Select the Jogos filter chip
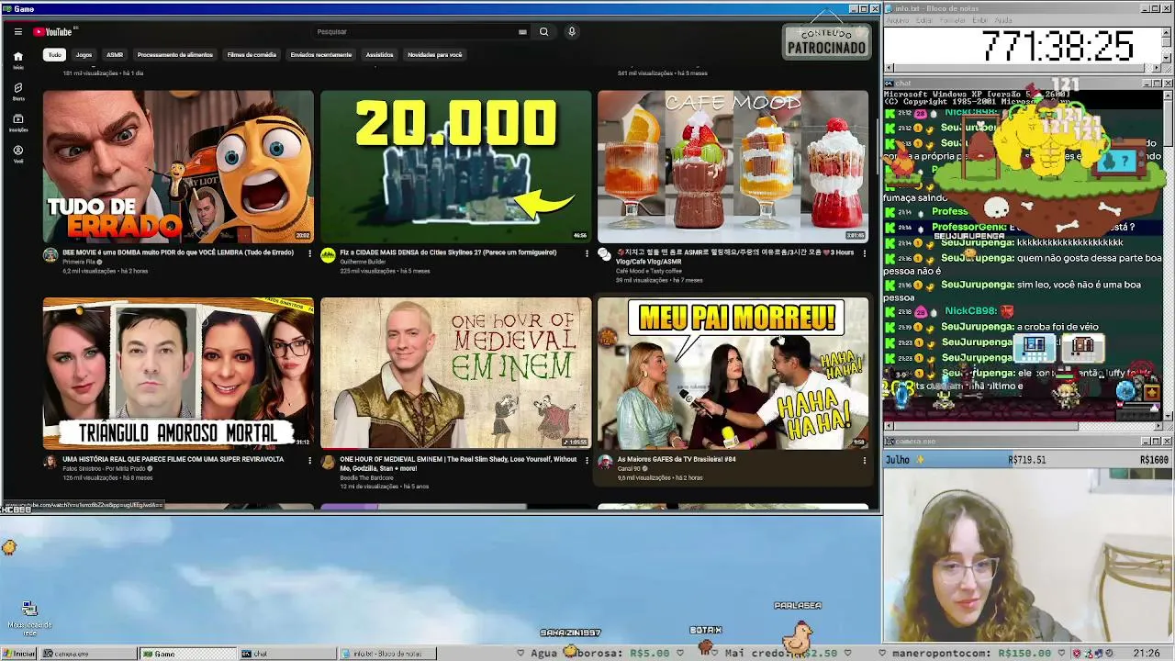1175x661 pixels. [x=84, y=54]
